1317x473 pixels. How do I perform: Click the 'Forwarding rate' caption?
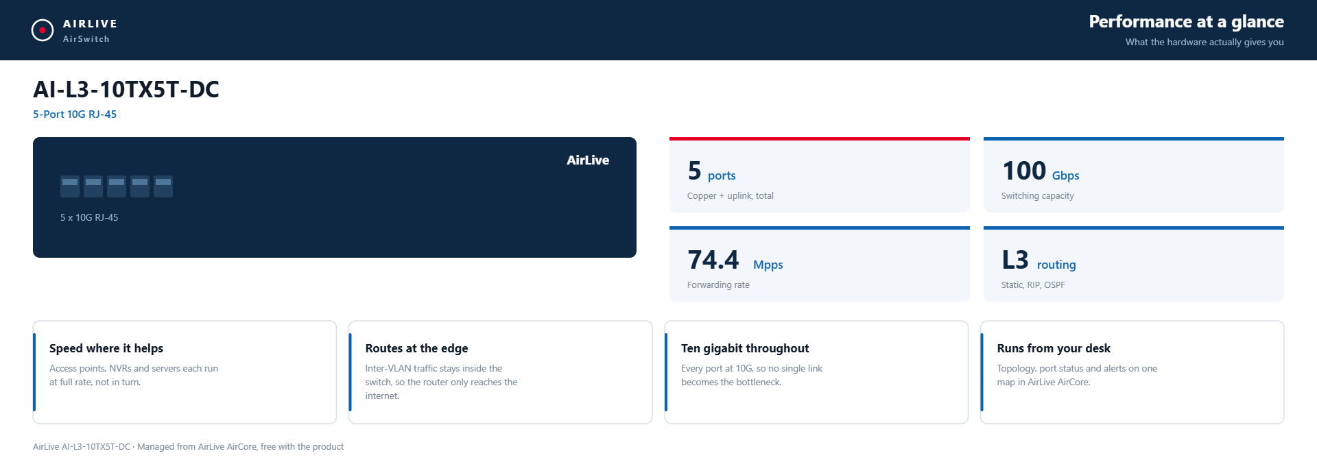click(718, 284)
